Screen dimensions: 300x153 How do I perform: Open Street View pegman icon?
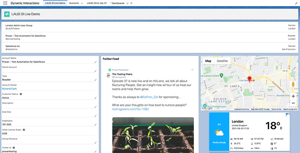point(293,84)
